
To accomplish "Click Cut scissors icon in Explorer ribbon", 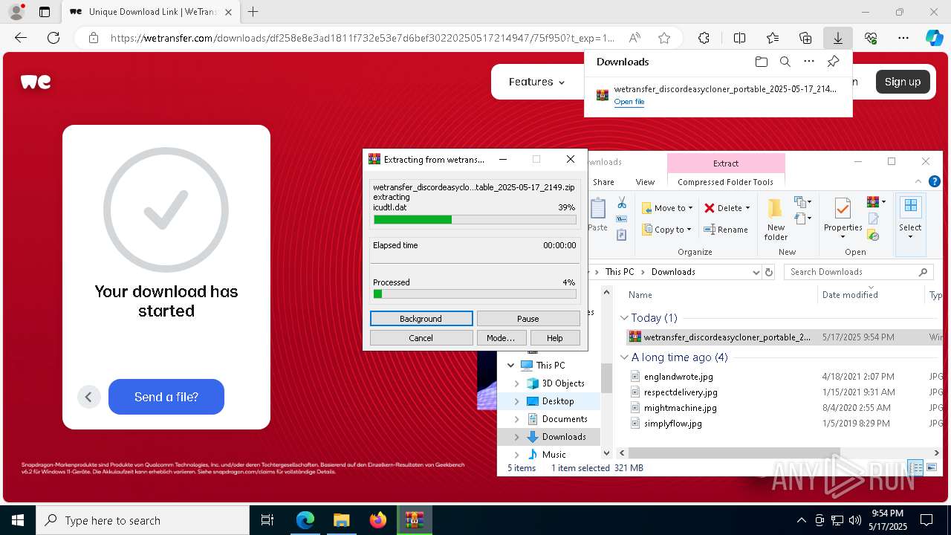I will pos(622,203).
